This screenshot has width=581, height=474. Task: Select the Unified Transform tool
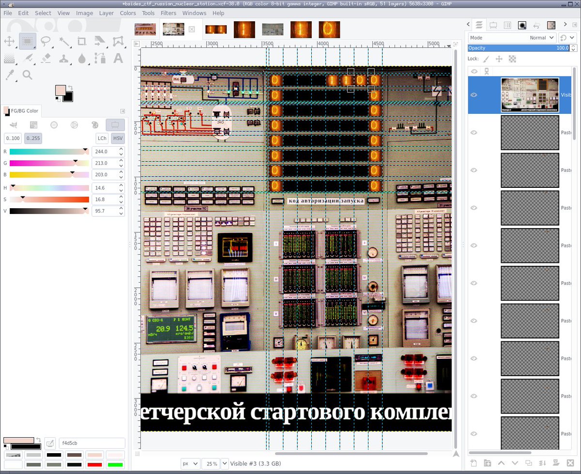[100, 41]
